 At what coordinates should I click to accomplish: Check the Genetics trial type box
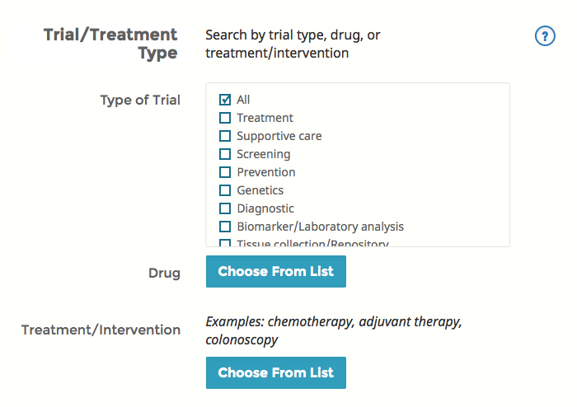tap(225, 190)
